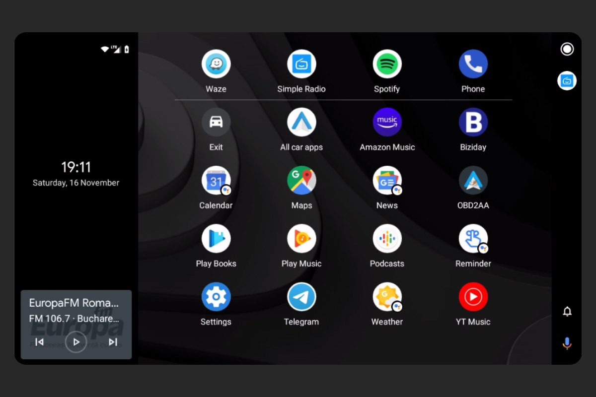Tap the home circle button in sidebar
This screenshot has height=397, width=596.
pyautogui.click(x=567, y=49)
